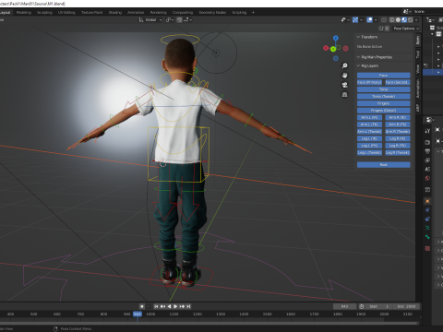Open World properties tab icon

coord(427,178)
